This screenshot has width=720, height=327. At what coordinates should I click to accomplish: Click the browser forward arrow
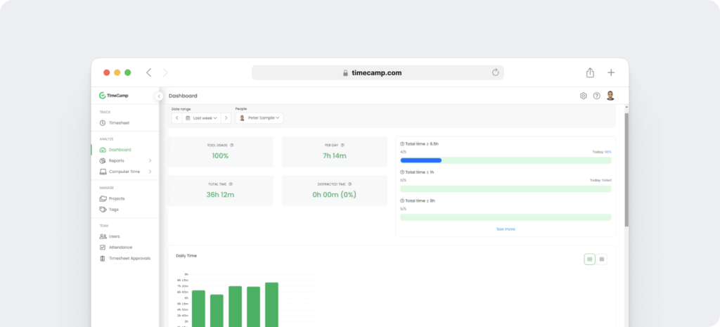click(x=165, y=72)
